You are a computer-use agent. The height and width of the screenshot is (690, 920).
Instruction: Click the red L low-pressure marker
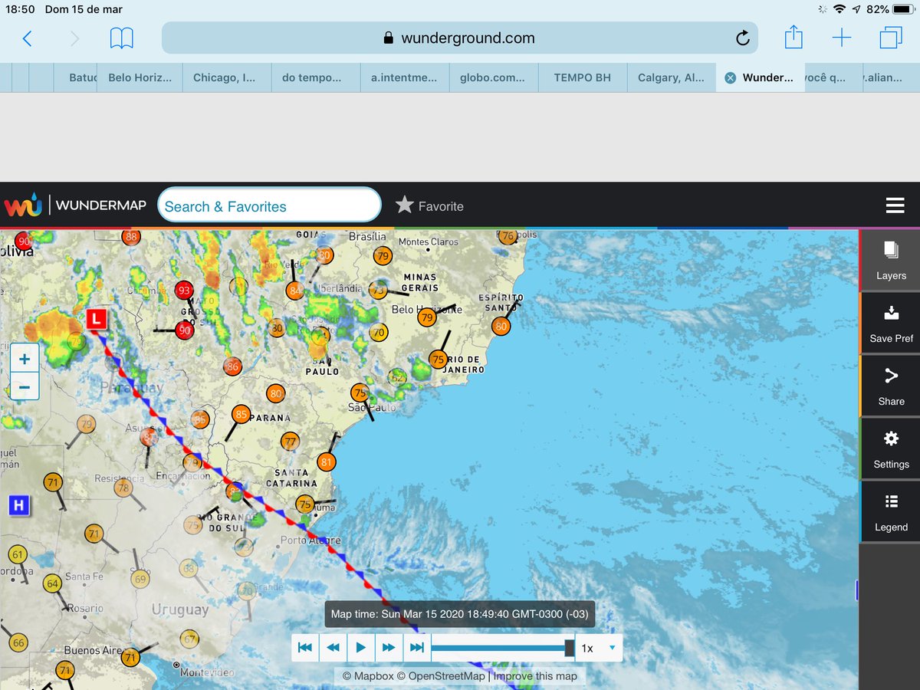click(97, 318)
